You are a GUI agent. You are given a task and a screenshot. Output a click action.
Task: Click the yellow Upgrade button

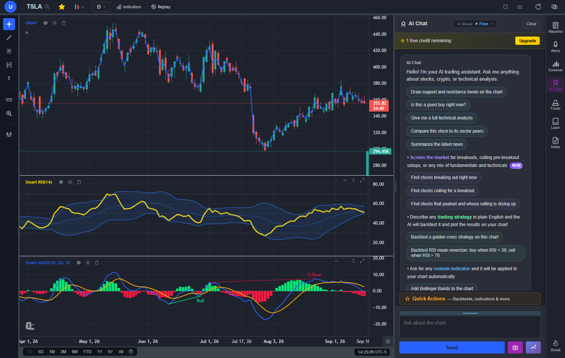pos(527,41)
